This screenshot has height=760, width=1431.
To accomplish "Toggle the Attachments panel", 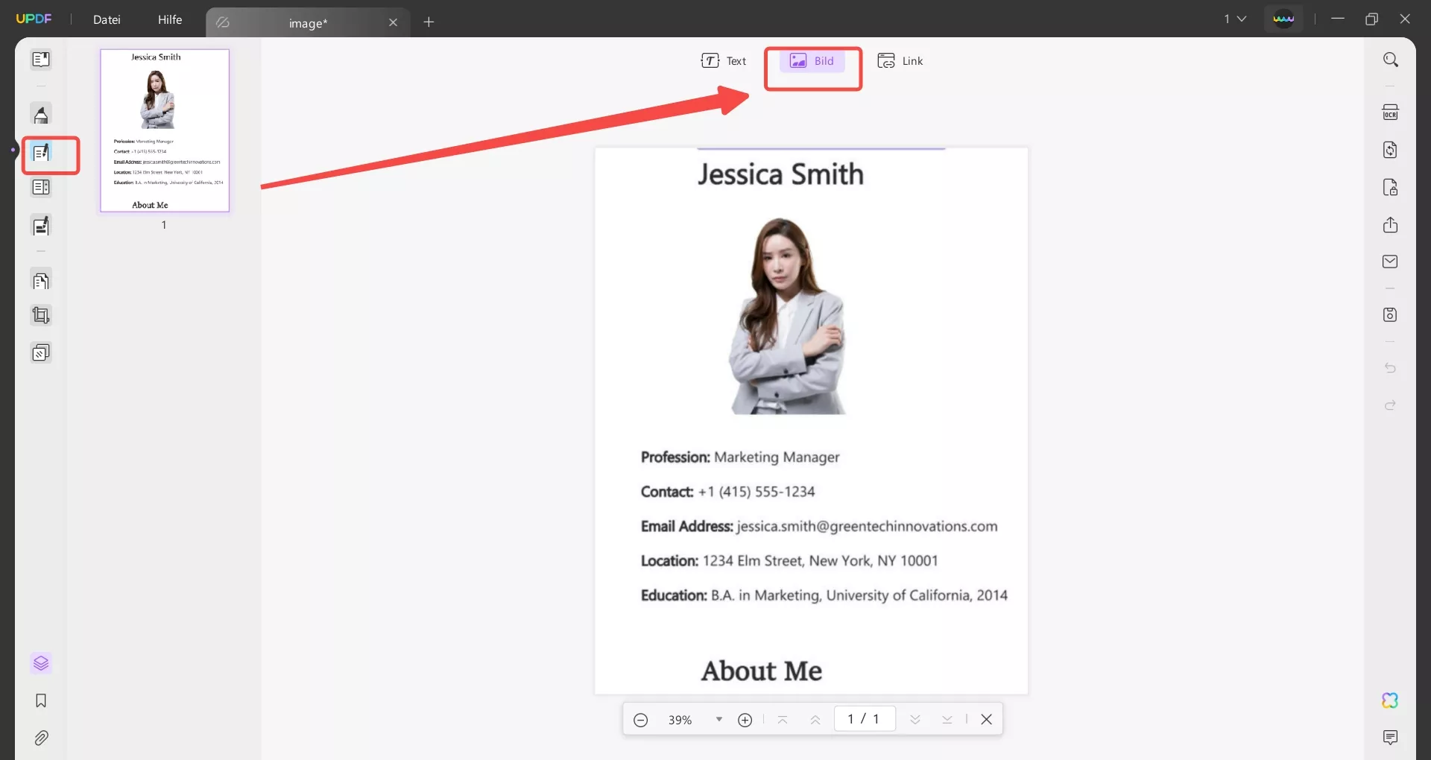I will [41, 738].
